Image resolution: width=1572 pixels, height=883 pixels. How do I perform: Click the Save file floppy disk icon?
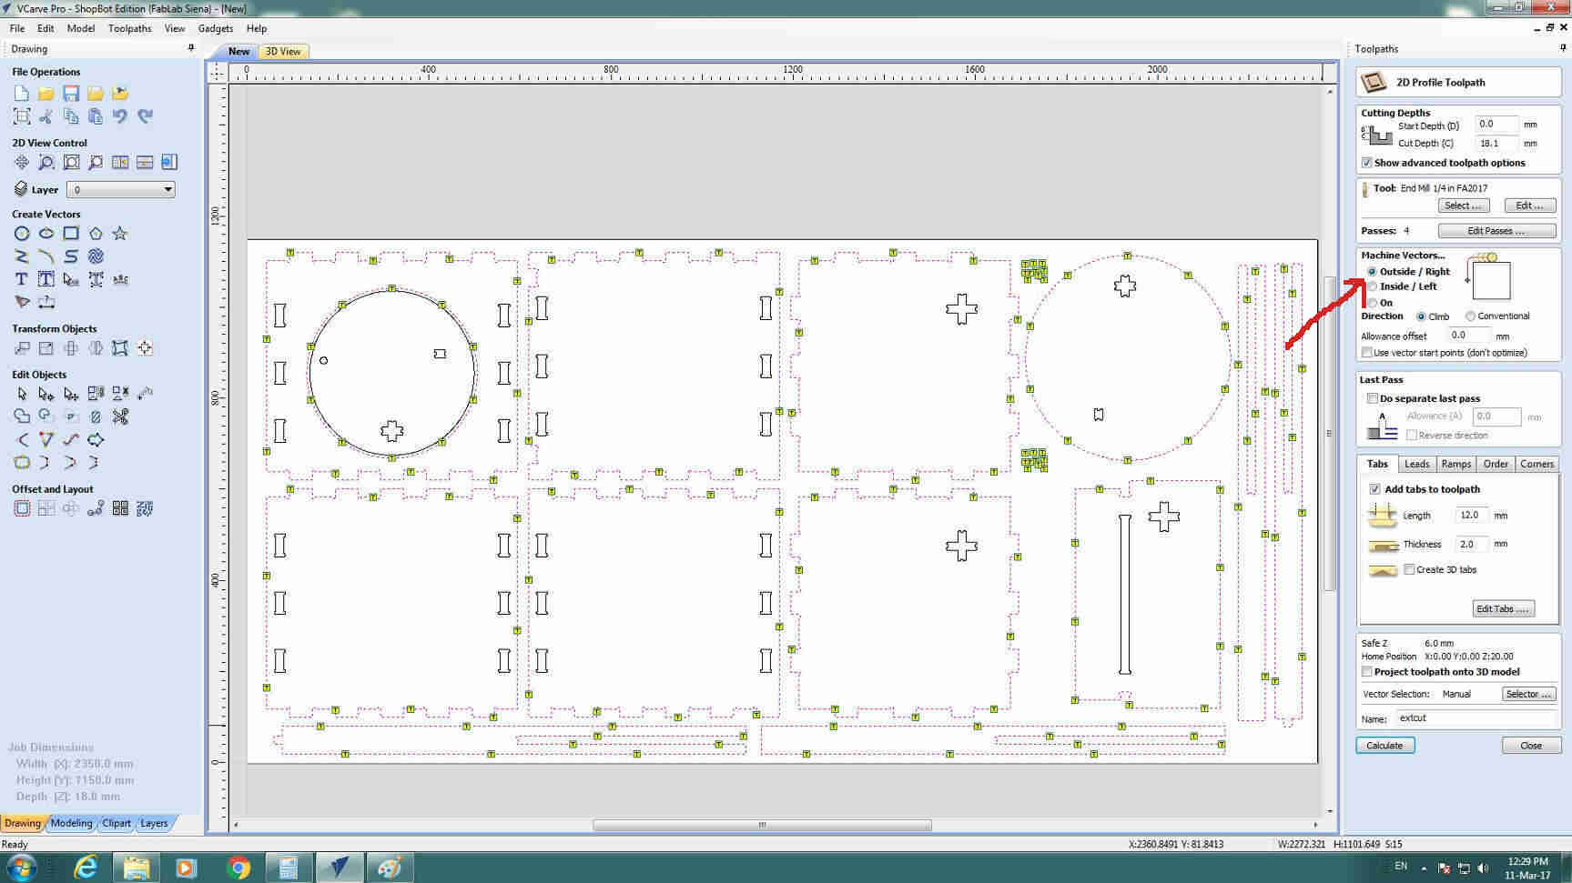pyautogui.click(x=71, y=93)
